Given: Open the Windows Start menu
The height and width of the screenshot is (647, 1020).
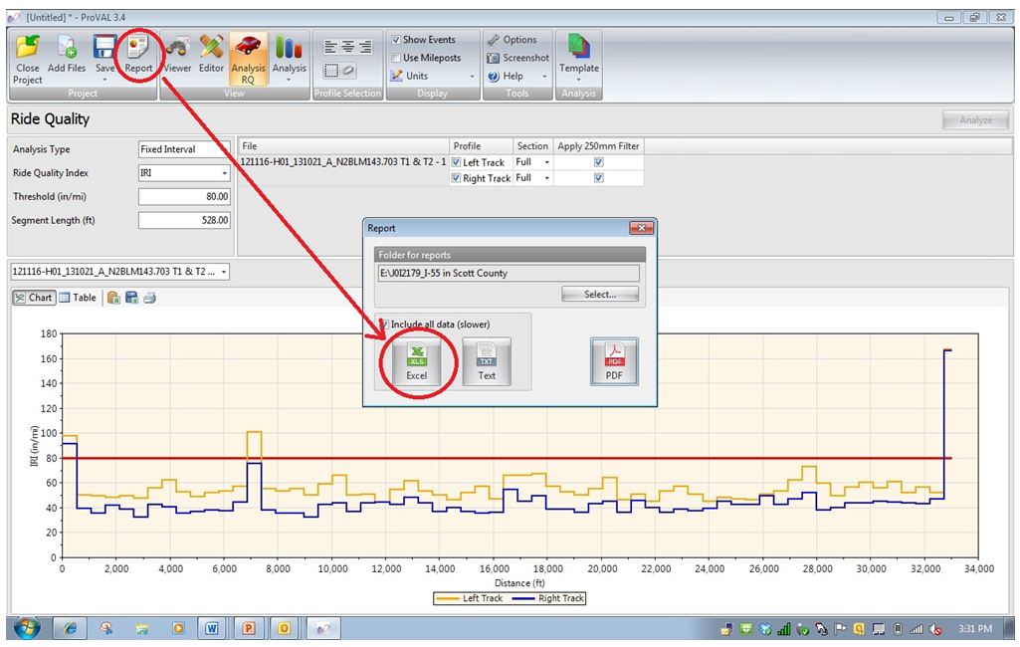Looking at the screenshot, I should tap(26, 628).
